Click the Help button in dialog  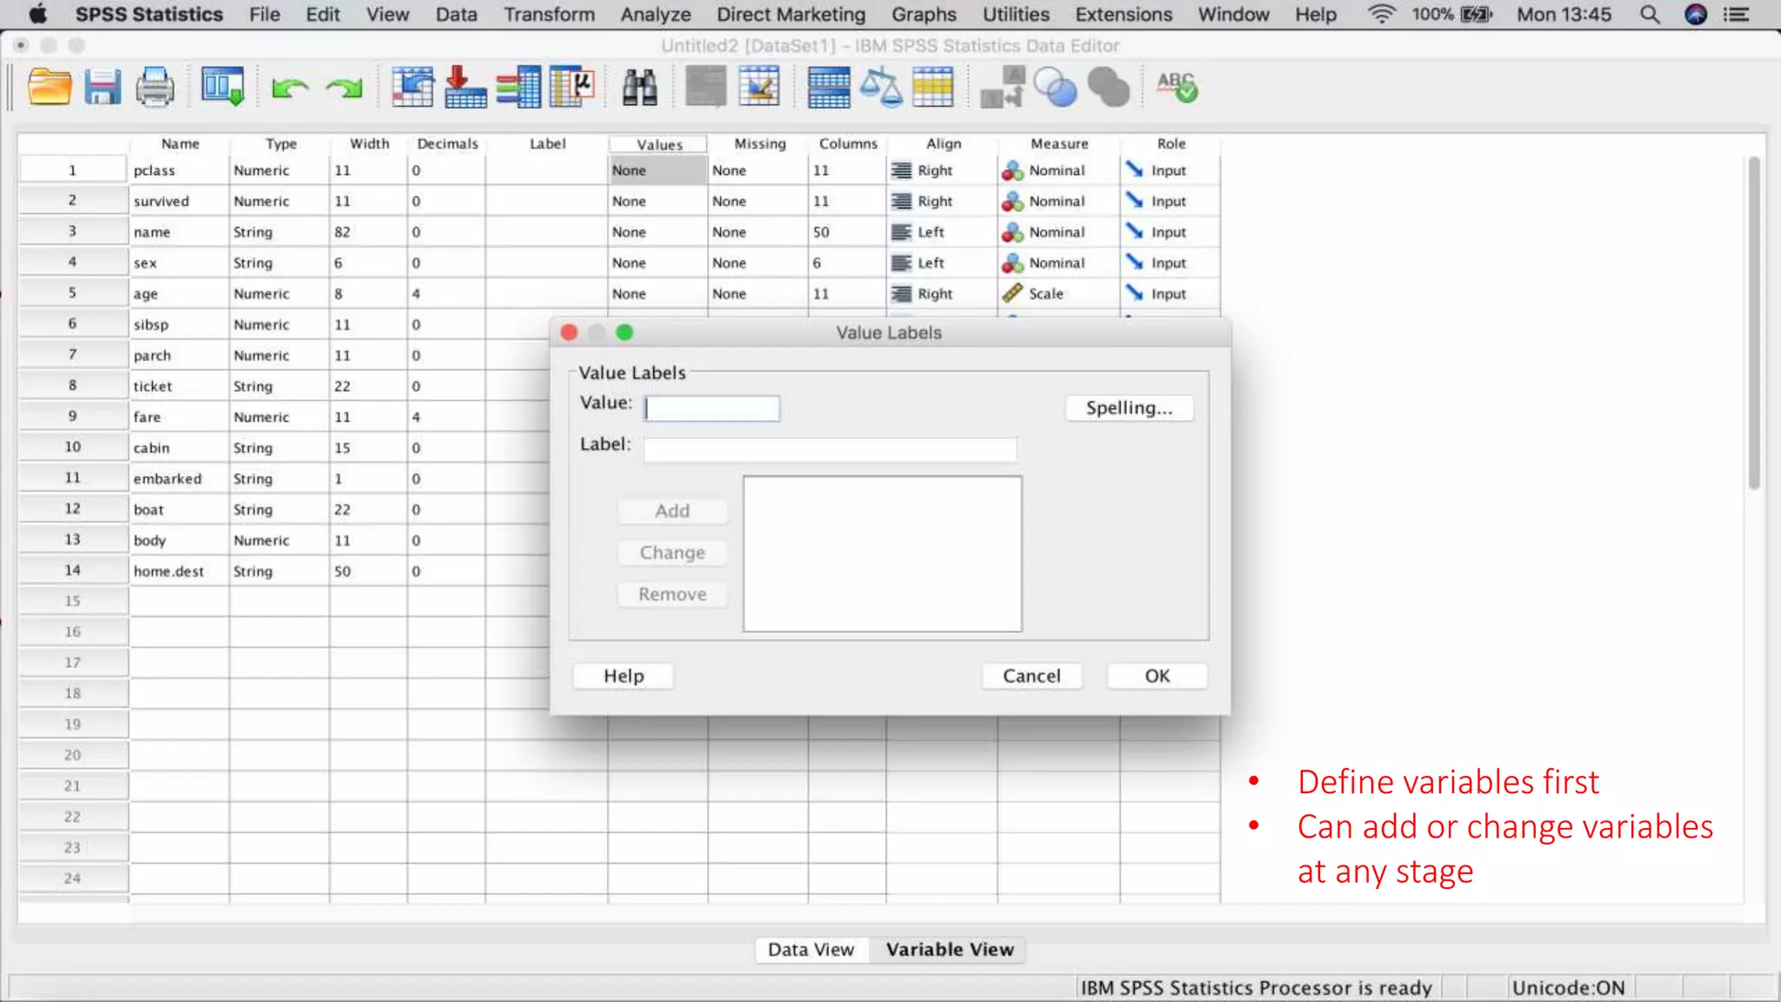click(624, 676)
